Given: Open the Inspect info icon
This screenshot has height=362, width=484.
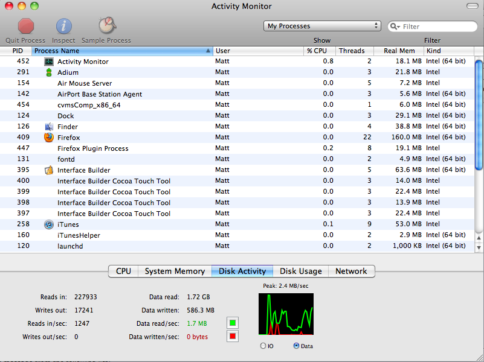Looking at the screenshot, I should point(63,26).
